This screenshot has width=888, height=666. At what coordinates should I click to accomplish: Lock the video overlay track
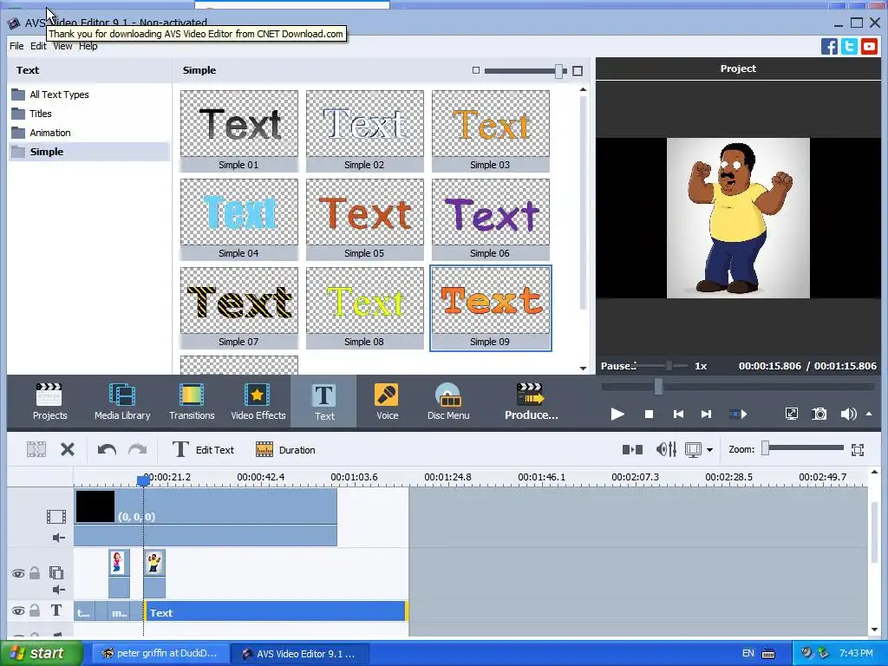tap(35, 573)
